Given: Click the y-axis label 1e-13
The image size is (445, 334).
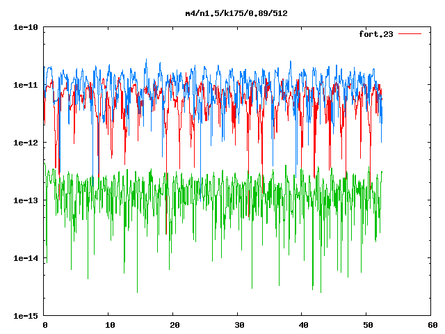Looking at the screenshot, I should point(26,200).
